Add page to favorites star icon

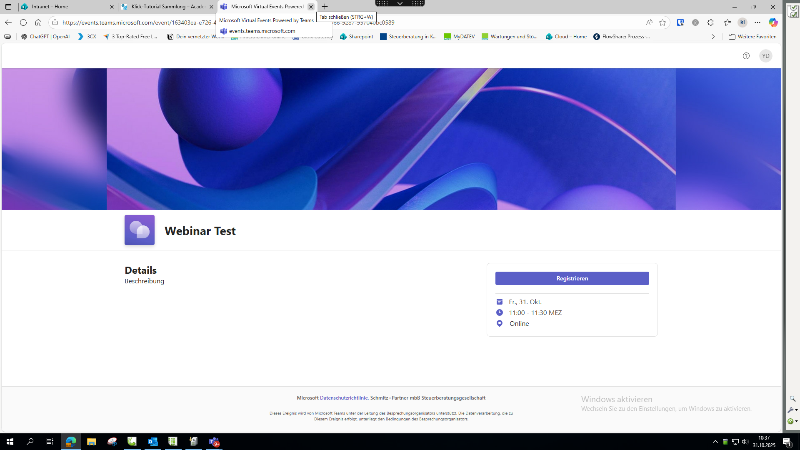point(662,22)
